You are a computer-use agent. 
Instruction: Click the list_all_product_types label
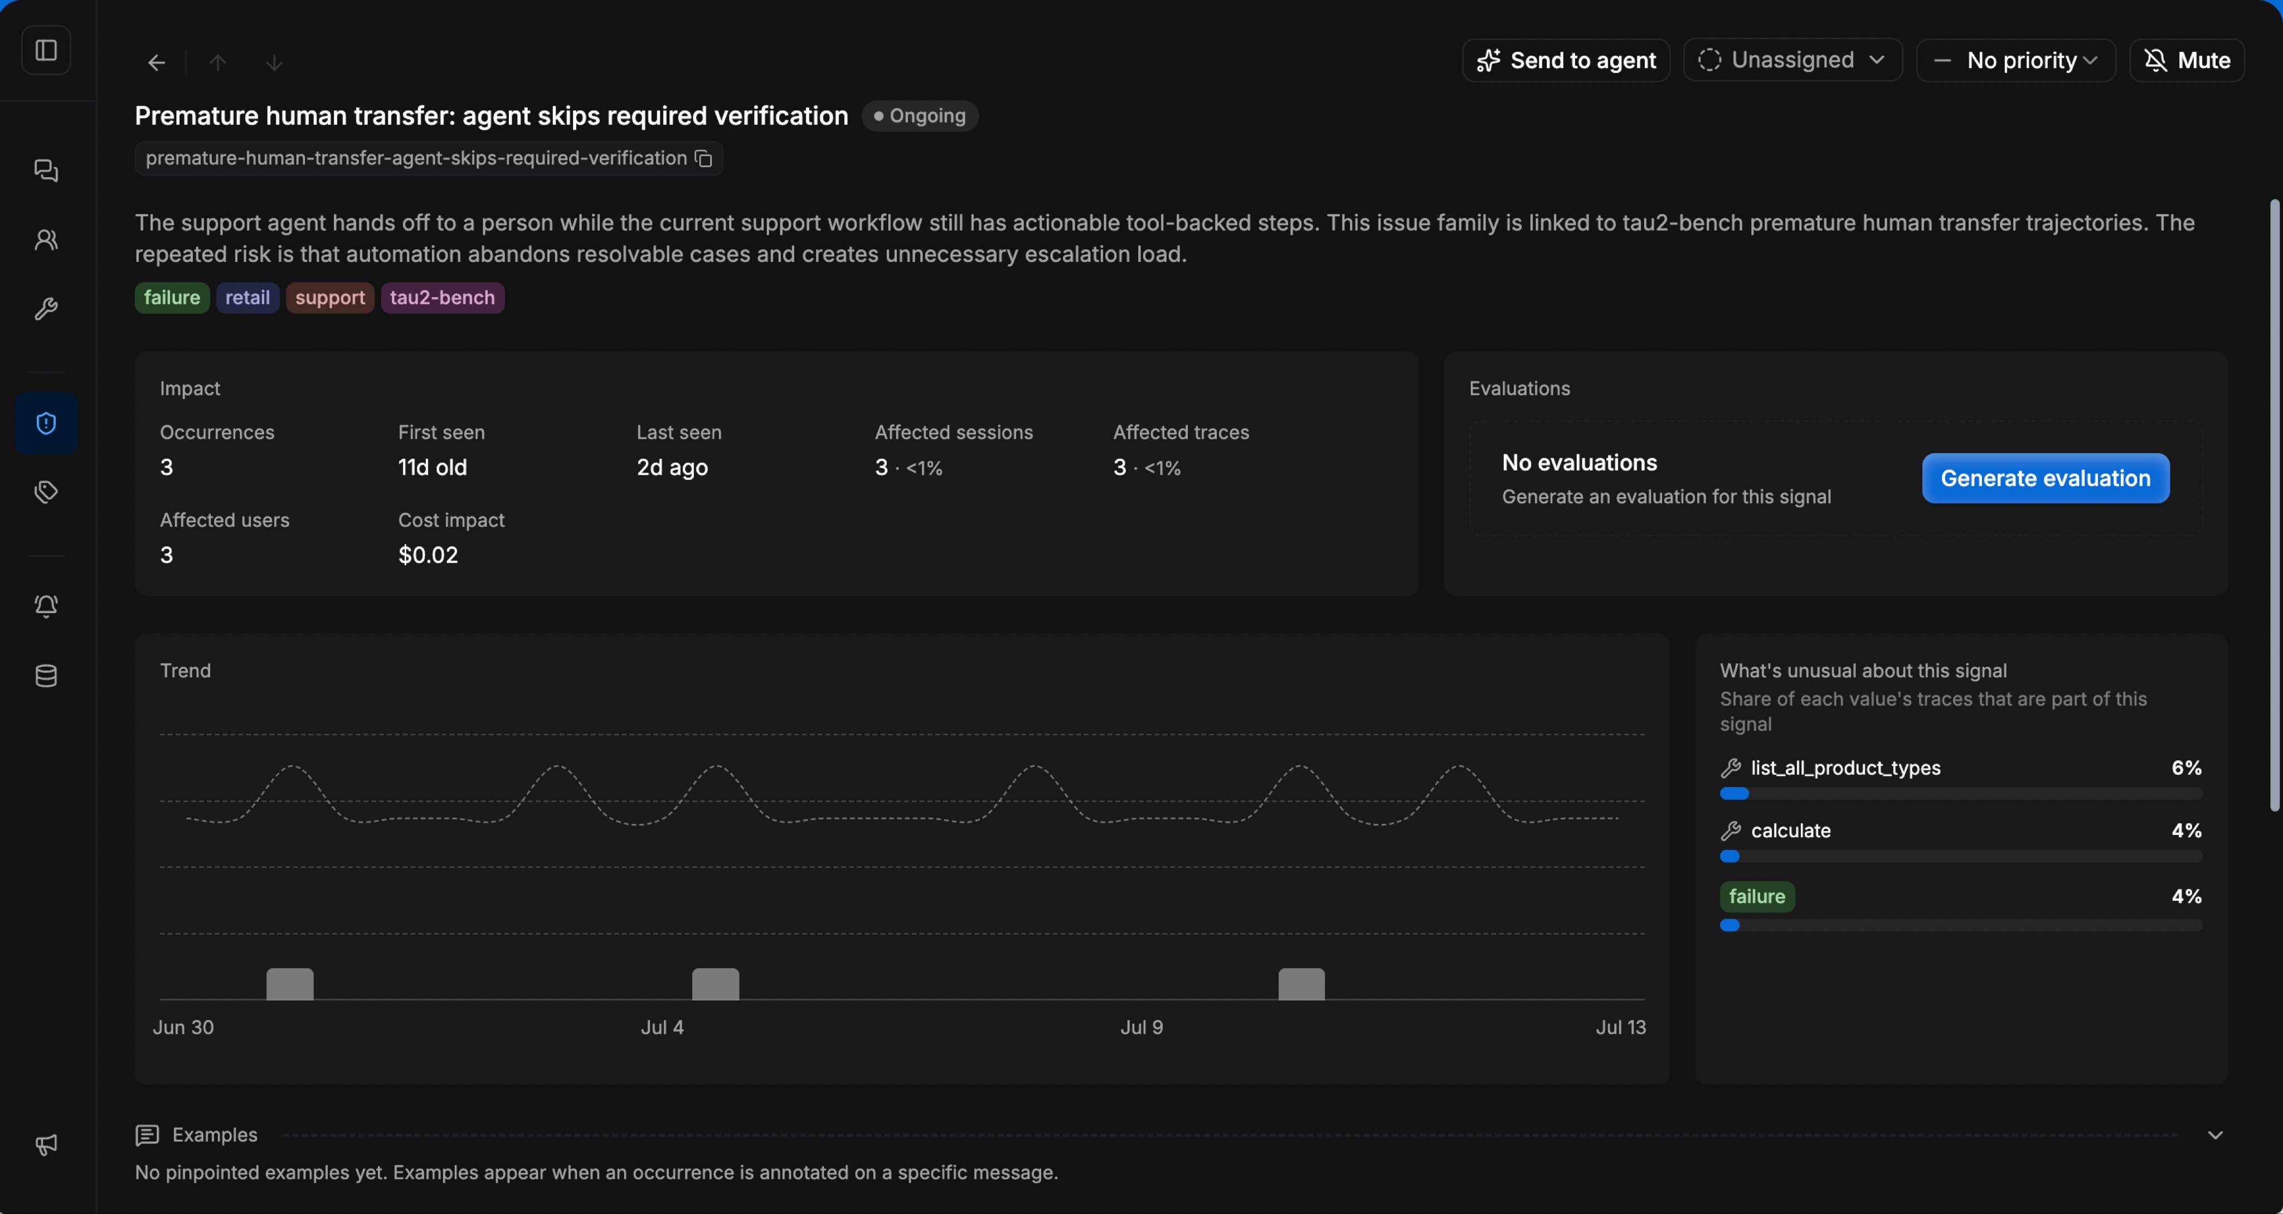coord(1845,768)
